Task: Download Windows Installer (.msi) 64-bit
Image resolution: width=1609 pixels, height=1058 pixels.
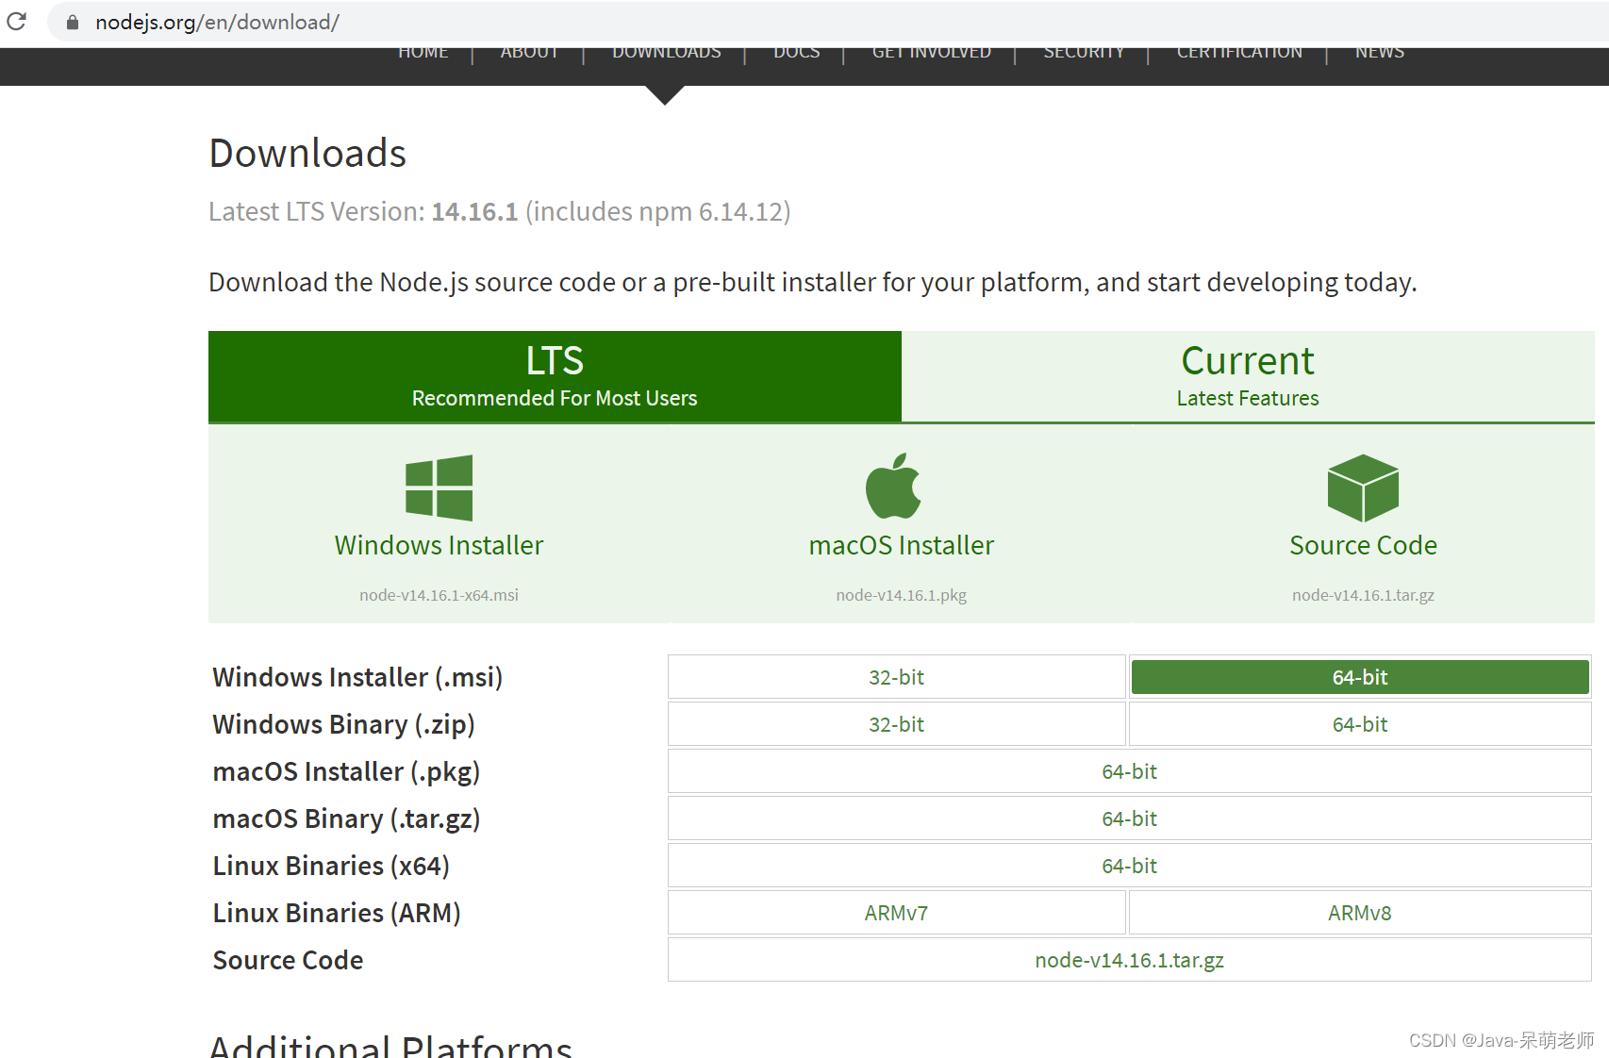Action: (1360, 677)
